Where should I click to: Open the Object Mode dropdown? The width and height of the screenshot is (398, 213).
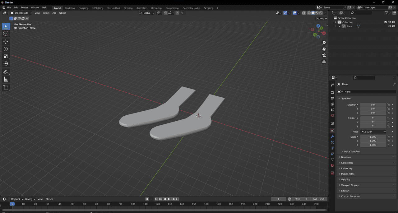pyautogui.click(x=21, y=13)
